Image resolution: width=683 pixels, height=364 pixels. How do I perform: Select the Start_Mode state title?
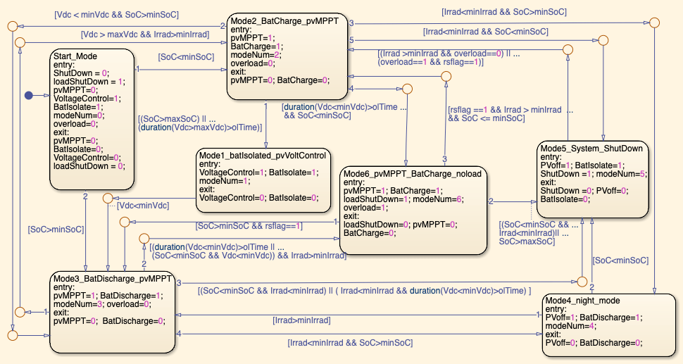pos(75,56)
